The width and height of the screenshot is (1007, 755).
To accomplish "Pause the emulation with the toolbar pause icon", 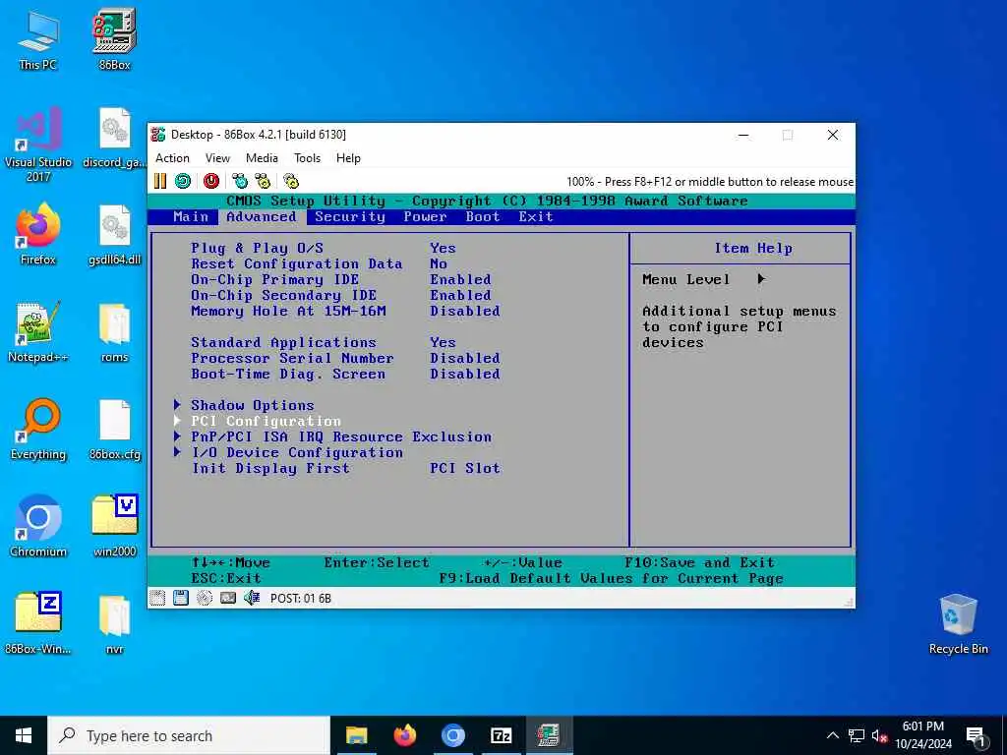I will tap(160, 181).
